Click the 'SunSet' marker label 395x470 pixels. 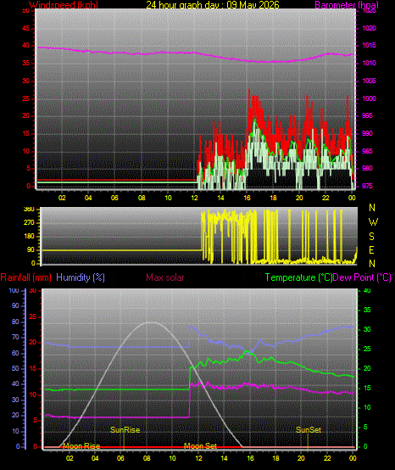pyautogui.click(x=309, y=430)
